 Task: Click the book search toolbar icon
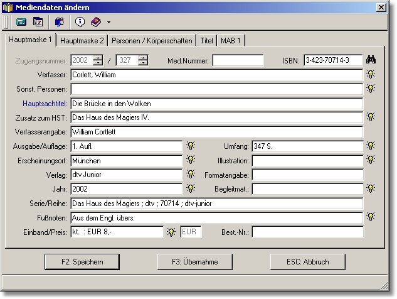[60, 22]
